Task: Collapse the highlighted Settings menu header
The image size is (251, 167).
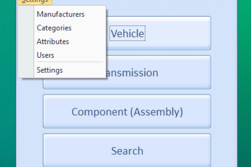Action: point(35,1)
